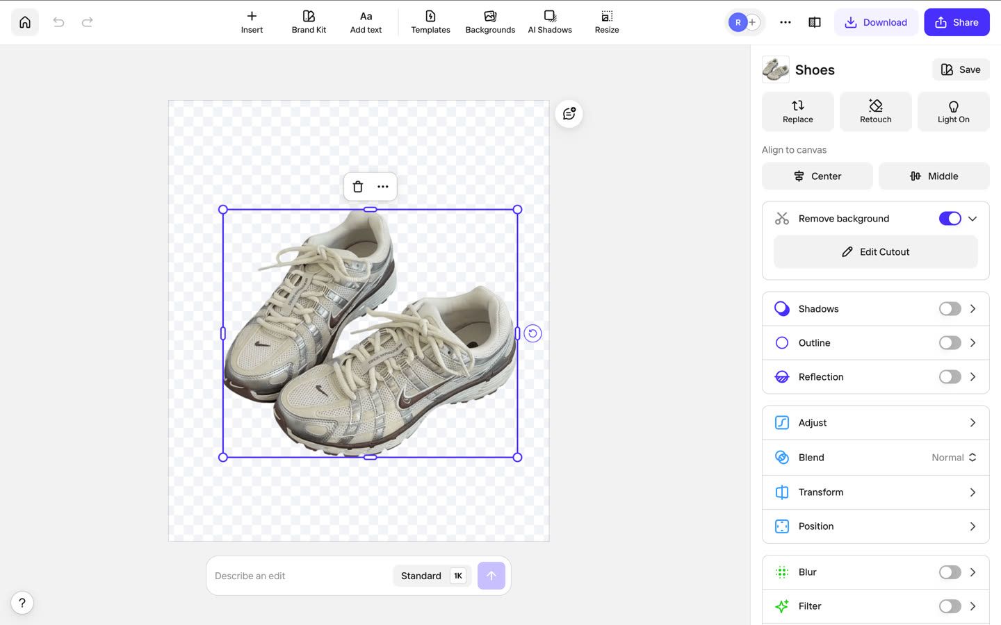This screenshot has height=625, width=1001.
Task: Expand Reflection settings
Action: pyautogui.click(x=972, y=377)
